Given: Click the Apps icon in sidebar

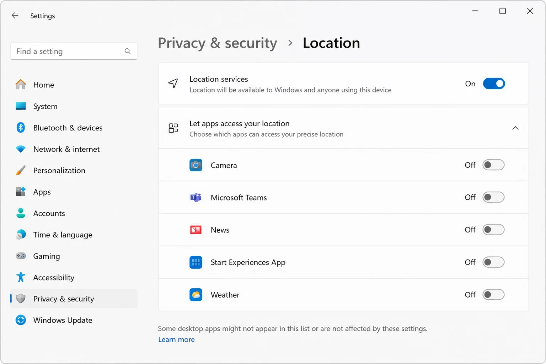Looking at the screenshot, I should (21, 192).
